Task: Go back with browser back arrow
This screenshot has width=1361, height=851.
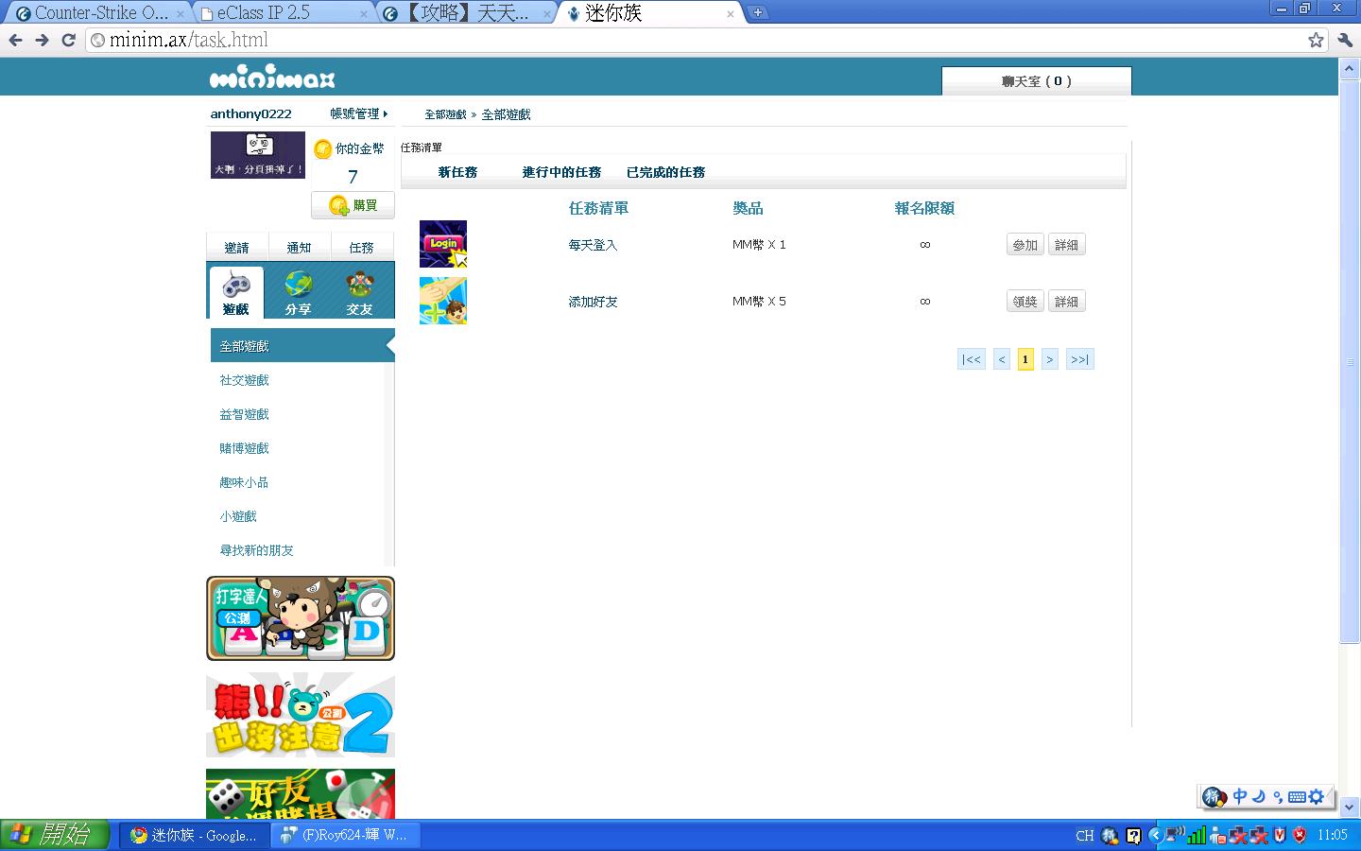Action: (15, 40)
